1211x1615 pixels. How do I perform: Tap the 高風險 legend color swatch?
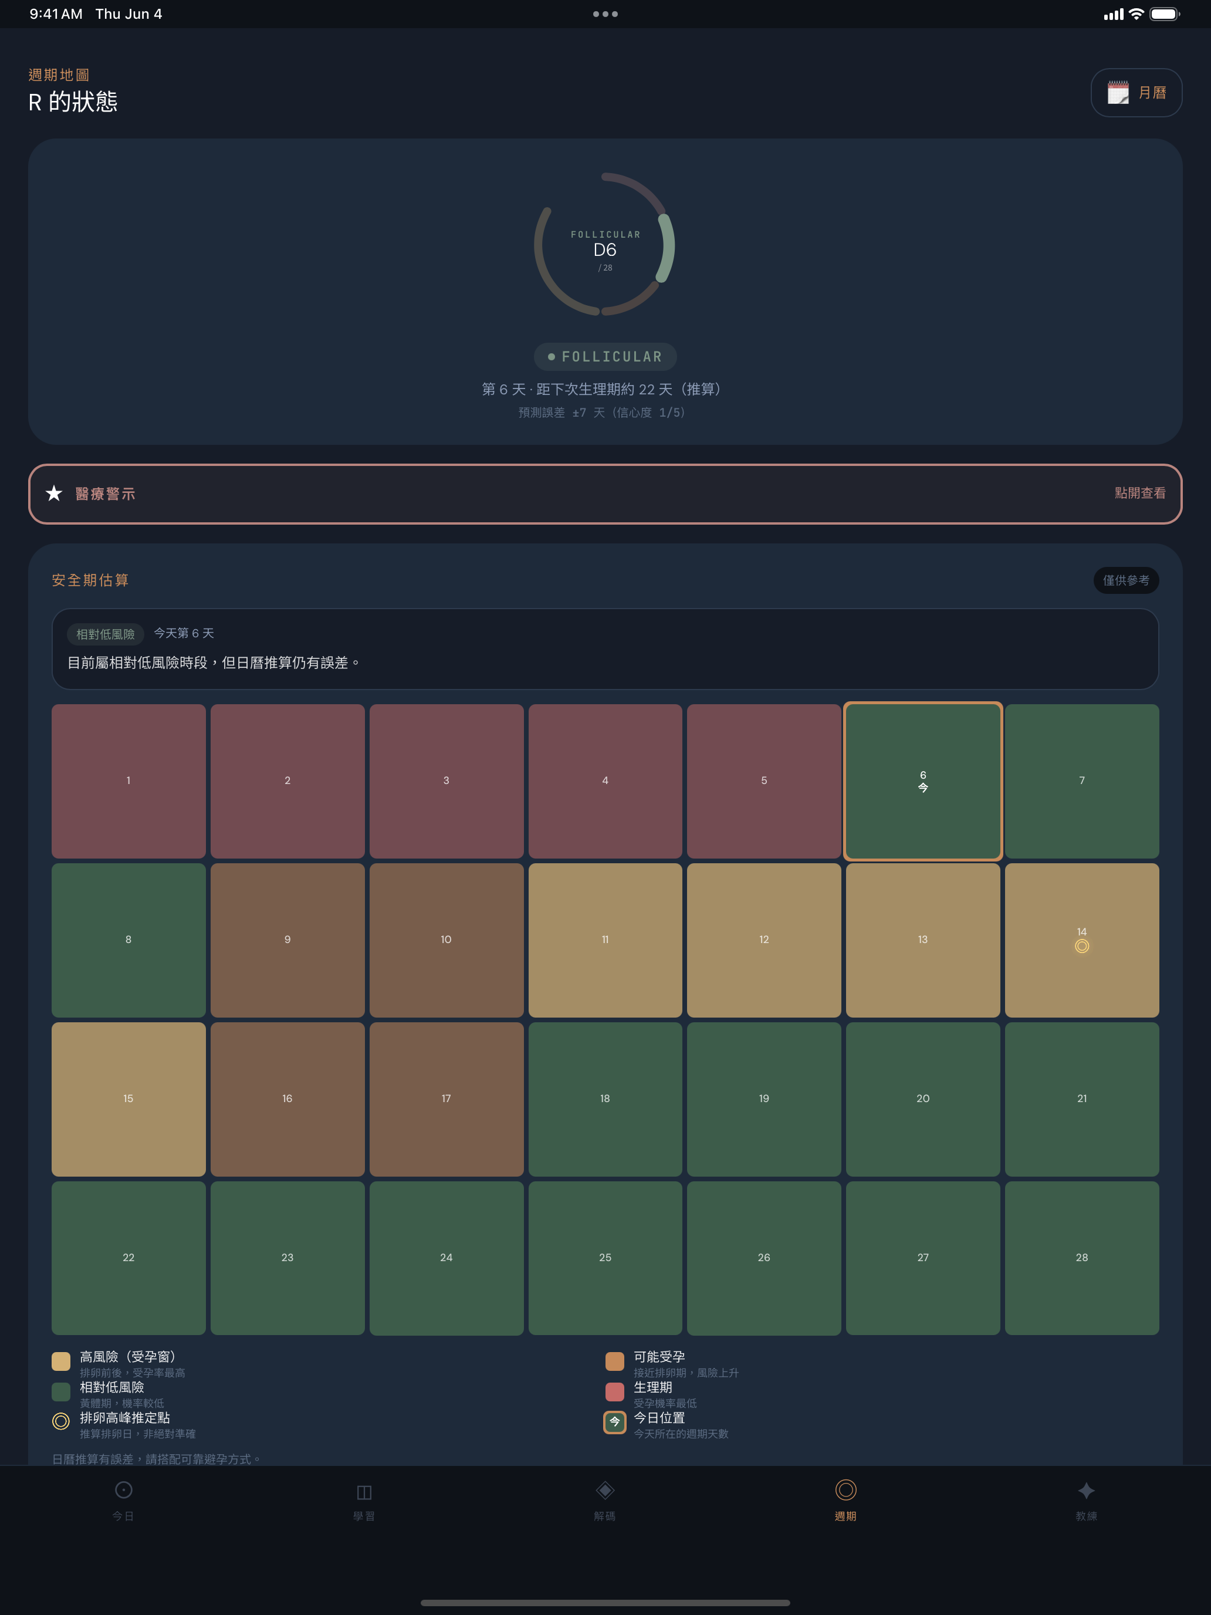click(x=62, y=1361)
